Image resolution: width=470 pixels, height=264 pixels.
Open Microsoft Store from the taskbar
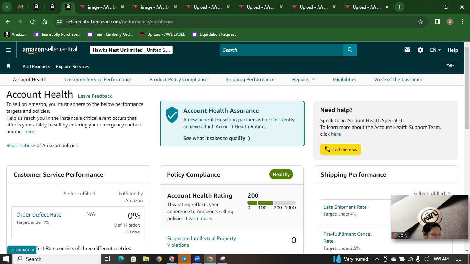[x=133, y=259]
